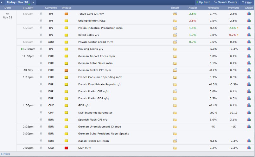Open Search Events
The width and height of the screenshot is (255, 157).
click(x=226, y=2)
